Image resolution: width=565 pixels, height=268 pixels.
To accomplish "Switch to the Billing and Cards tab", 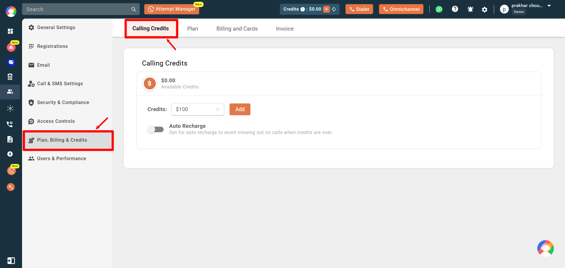I will [237, 29].
